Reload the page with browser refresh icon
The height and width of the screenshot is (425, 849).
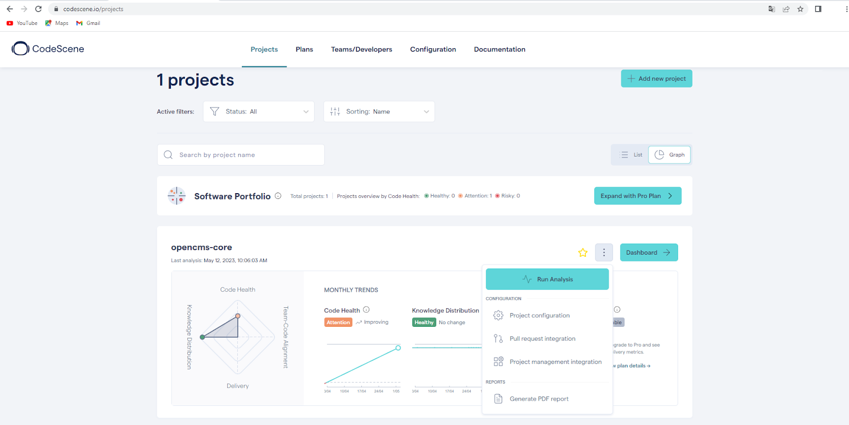pyautogui.click(x=38, y=9)
